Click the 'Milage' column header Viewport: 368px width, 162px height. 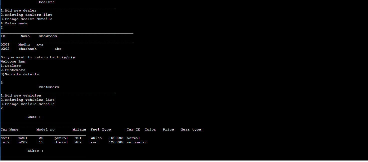79,129
